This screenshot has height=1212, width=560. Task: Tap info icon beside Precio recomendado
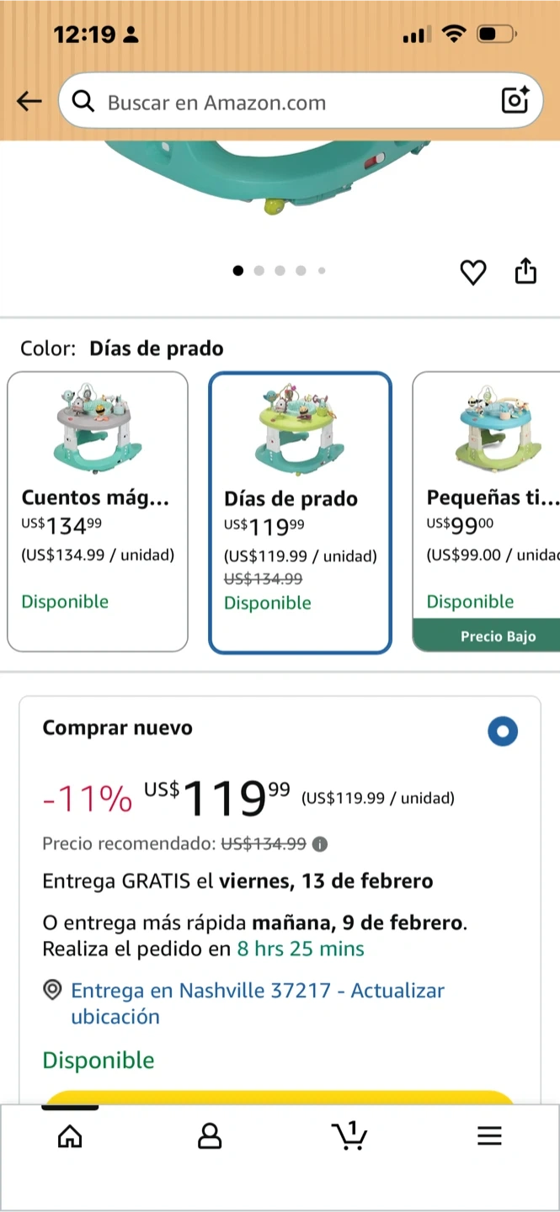(320, 844)
